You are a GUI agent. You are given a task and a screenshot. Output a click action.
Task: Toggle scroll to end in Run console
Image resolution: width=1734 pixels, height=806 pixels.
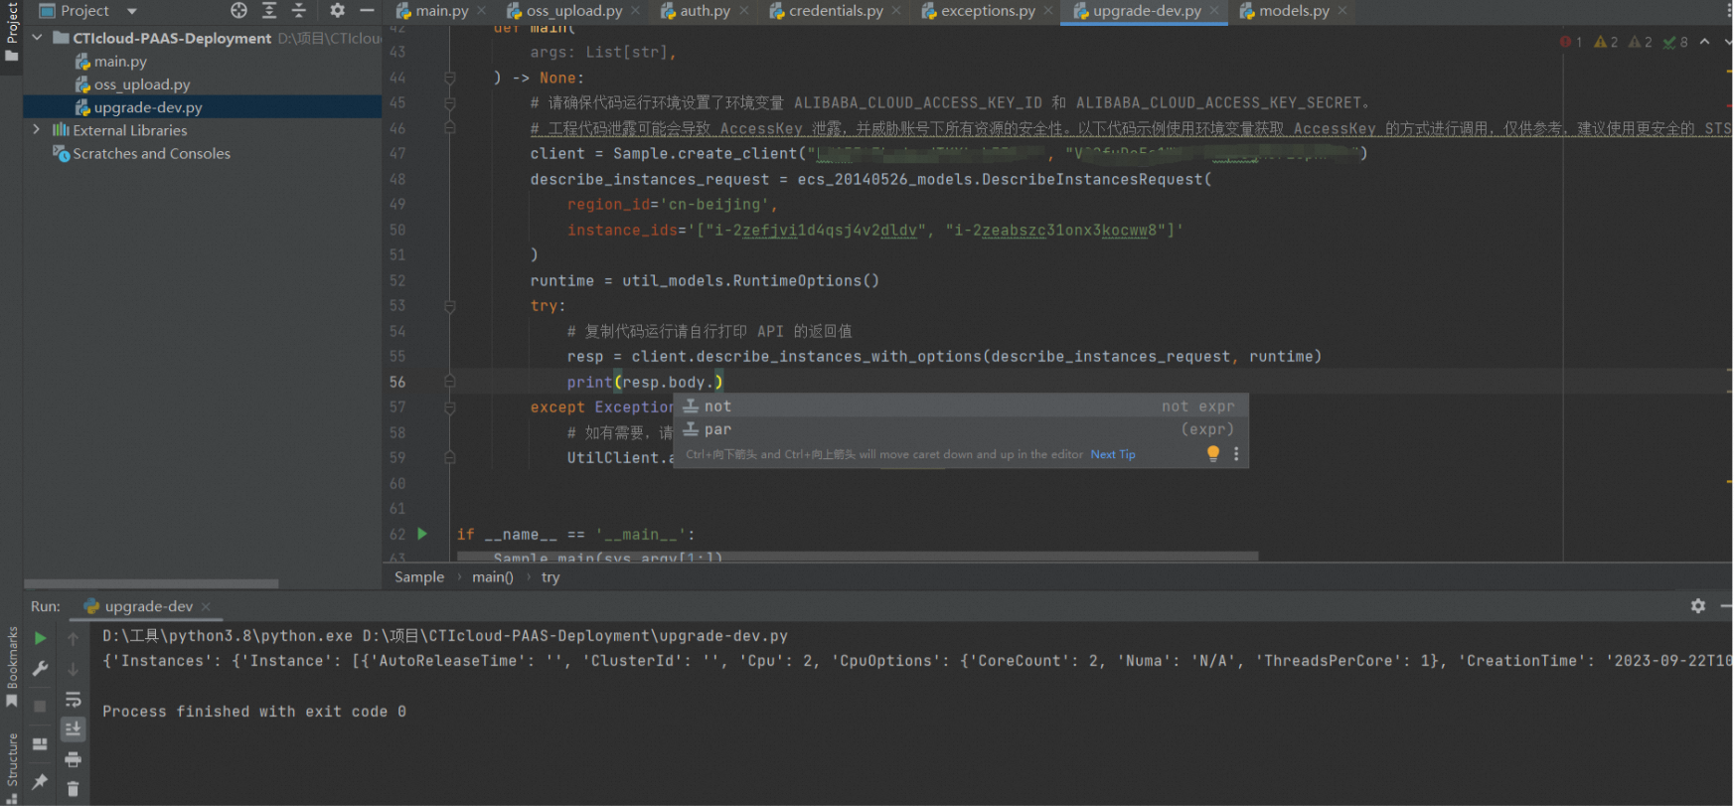[x=74, y=729]
